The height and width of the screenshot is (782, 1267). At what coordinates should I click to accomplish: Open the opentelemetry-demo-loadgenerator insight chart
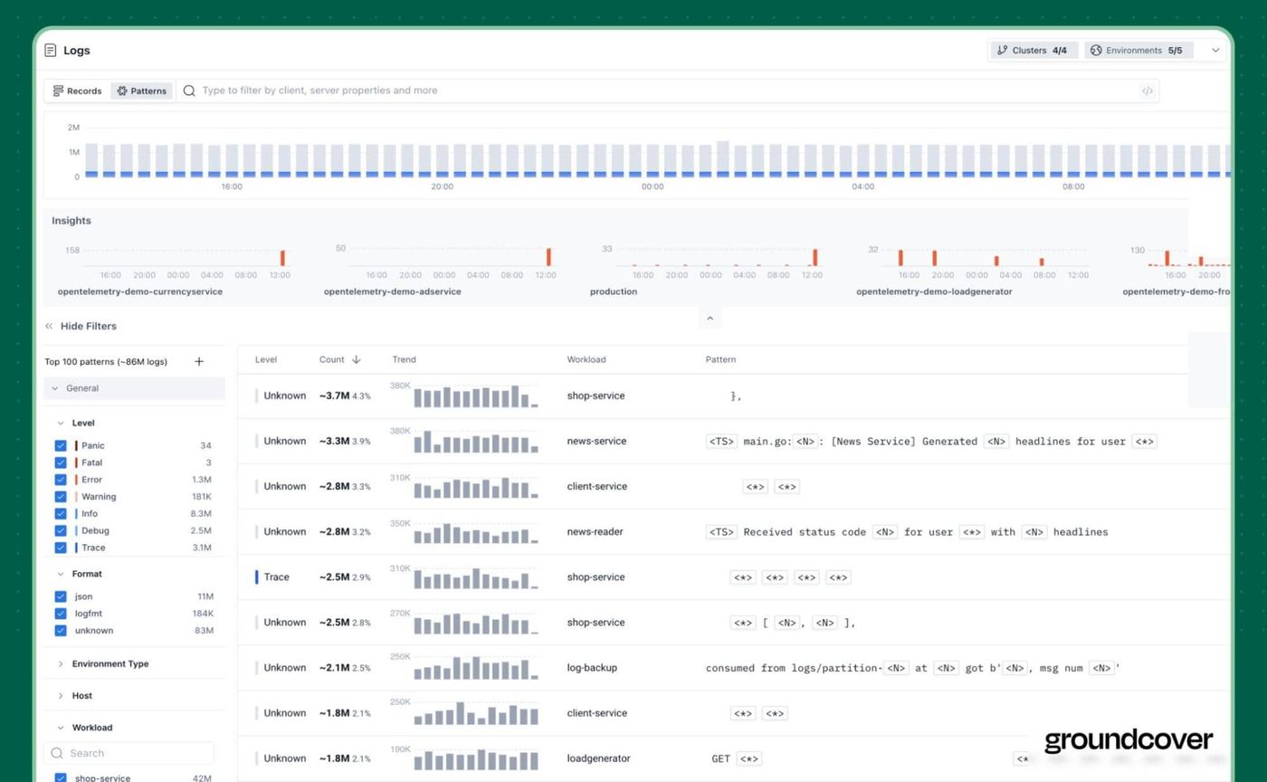click(976, 269)
